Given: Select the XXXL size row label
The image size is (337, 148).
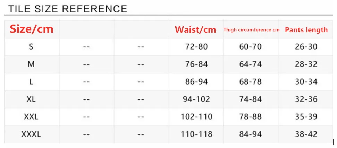Looking at the screenshot, I should (31, 134).
